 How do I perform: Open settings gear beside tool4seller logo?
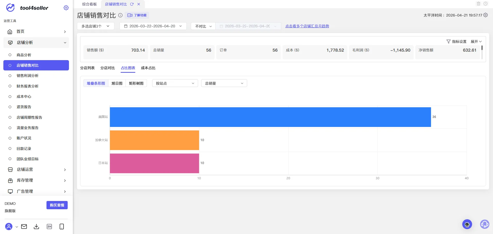(x=66, y=8)
